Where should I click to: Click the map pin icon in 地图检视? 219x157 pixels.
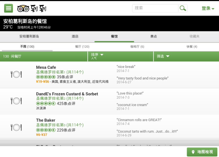(193, 152)
